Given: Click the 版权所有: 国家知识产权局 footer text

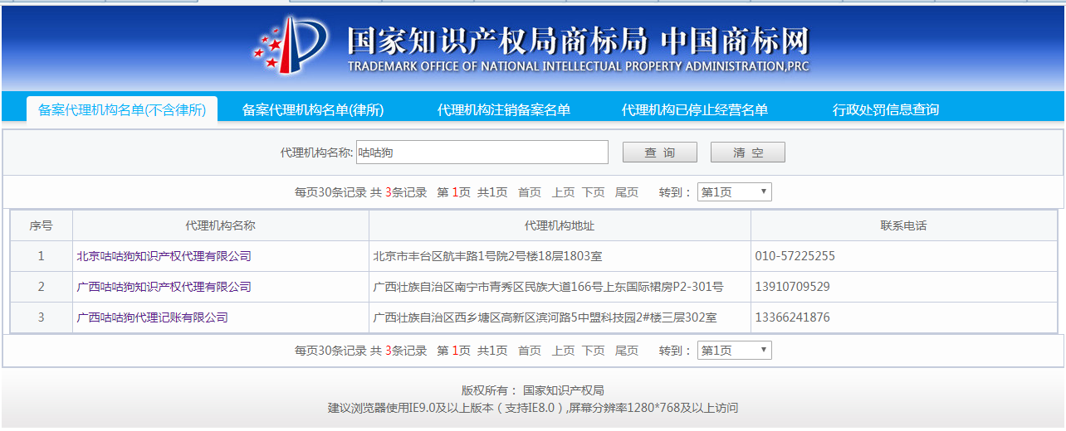Looking at the screenshot, I should pos(533,390).
